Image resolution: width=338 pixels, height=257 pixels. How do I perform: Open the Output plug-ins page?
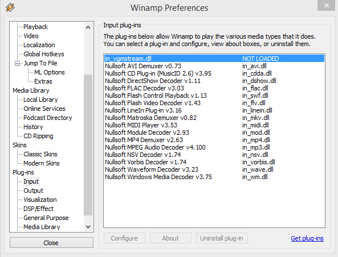click(33, 190)
